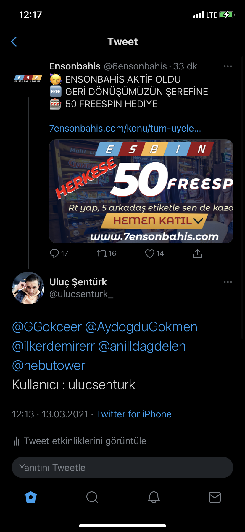The width and height of the screenshot is (245, 532).
Task: Open more options for Uluç Şentürk tweet
Action: tap(228, 282)
